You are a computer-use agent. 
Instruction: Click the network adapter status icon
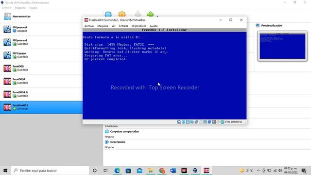(x=196, y=122)
